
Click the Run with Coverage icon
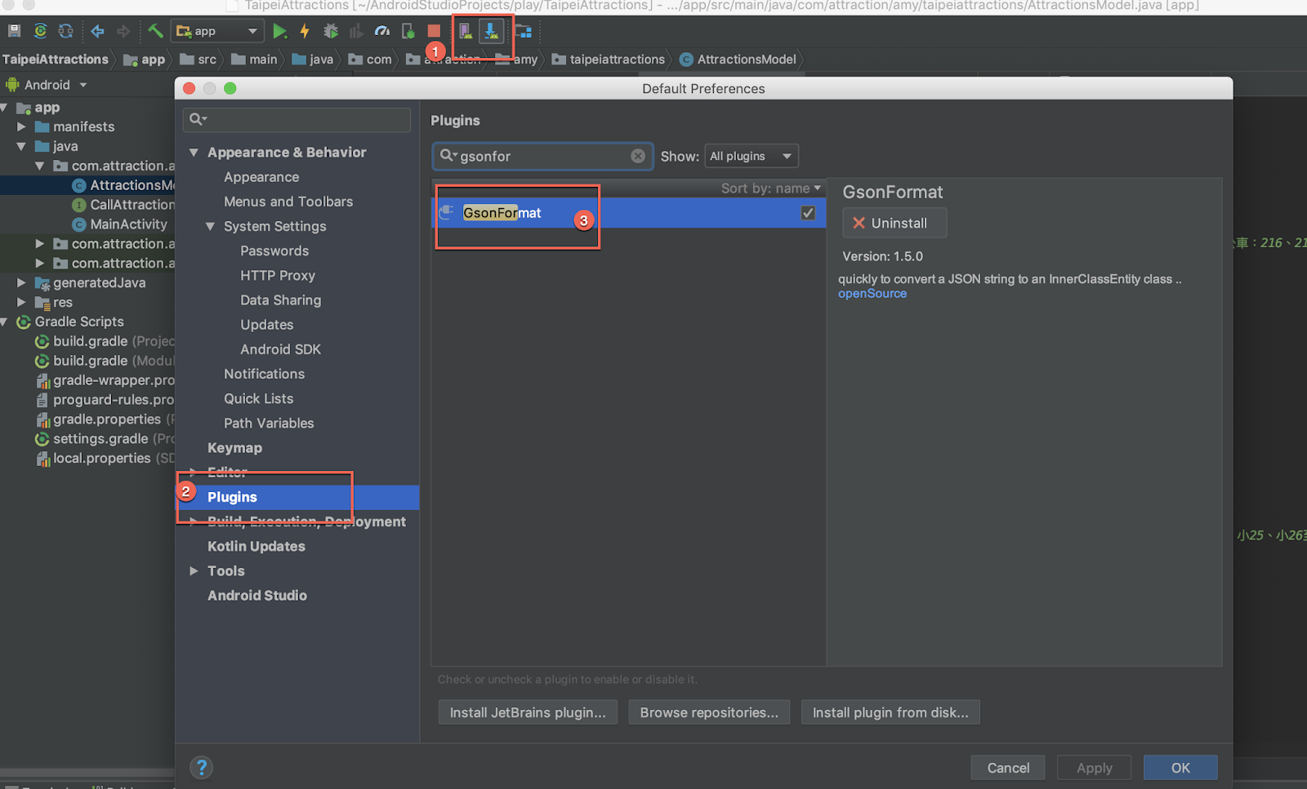[x=356, y=31]
